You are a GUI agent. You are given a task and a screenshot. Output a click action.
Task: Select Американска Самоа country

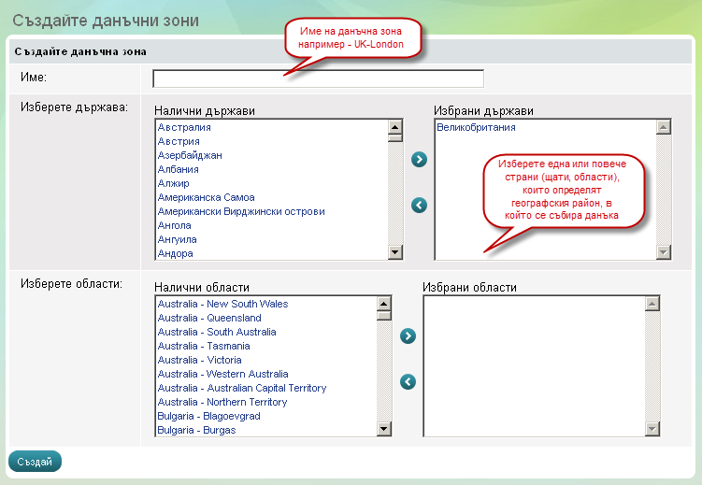pyautogui.click(x=206, y=197)
